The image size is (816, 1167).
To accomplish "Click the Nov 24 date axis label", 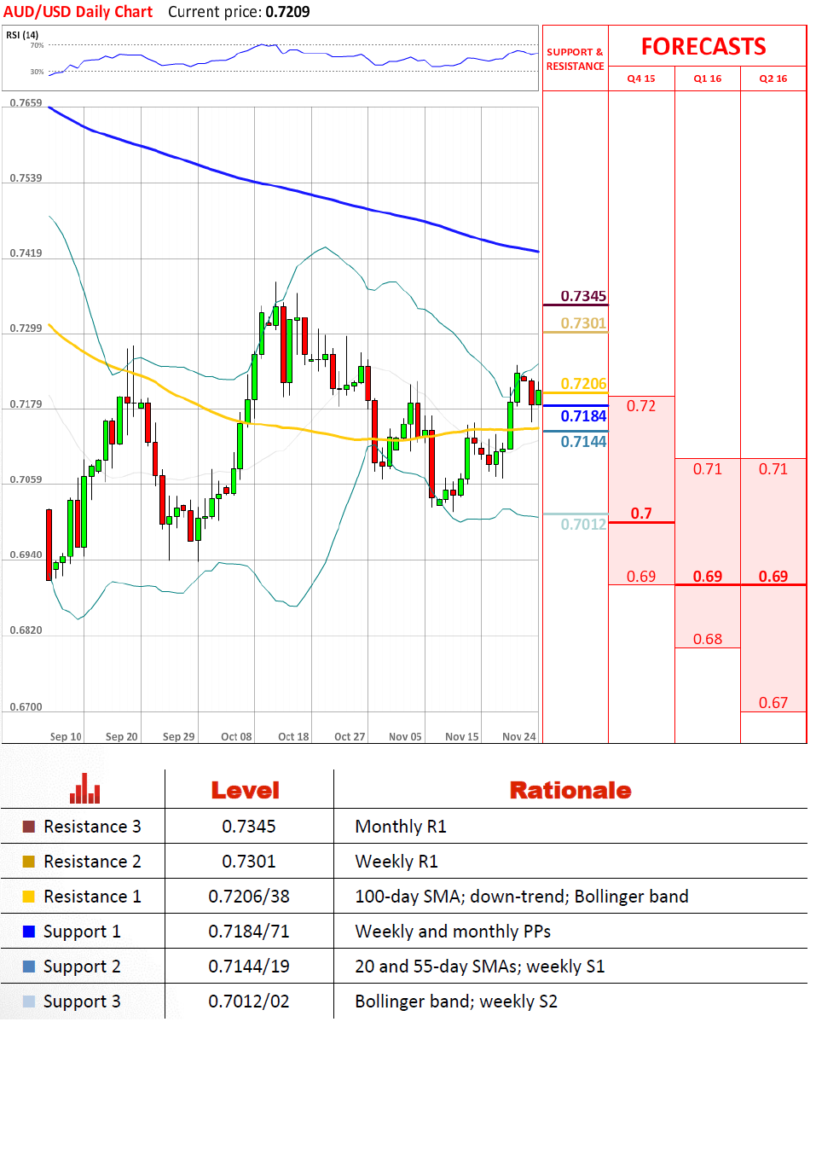I will tap(519, 736).
